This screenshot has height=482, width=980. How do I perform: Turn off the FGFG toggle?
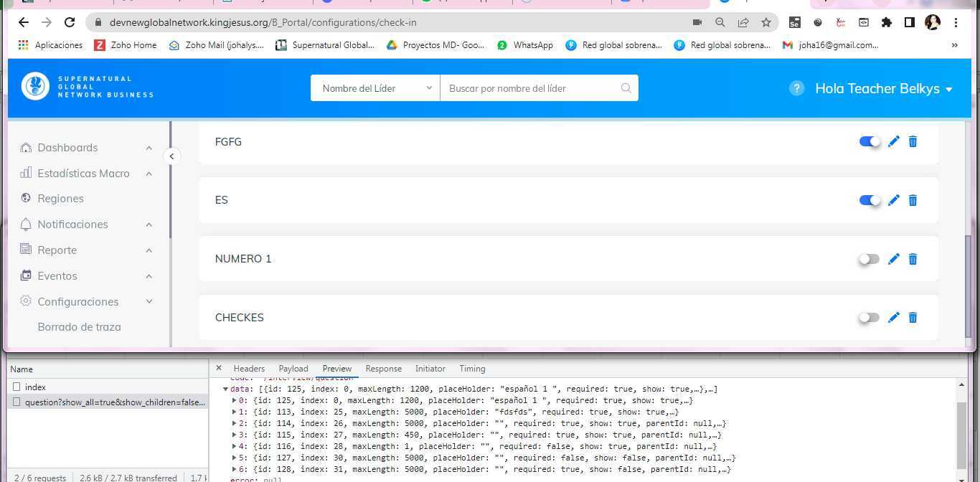[869, 141]
